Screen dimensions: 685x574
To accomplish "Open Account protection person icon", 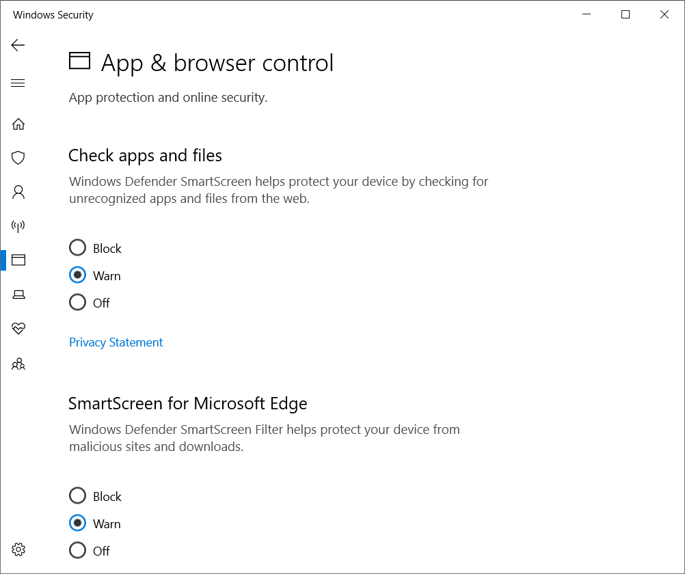I will [x=18, y=192].
